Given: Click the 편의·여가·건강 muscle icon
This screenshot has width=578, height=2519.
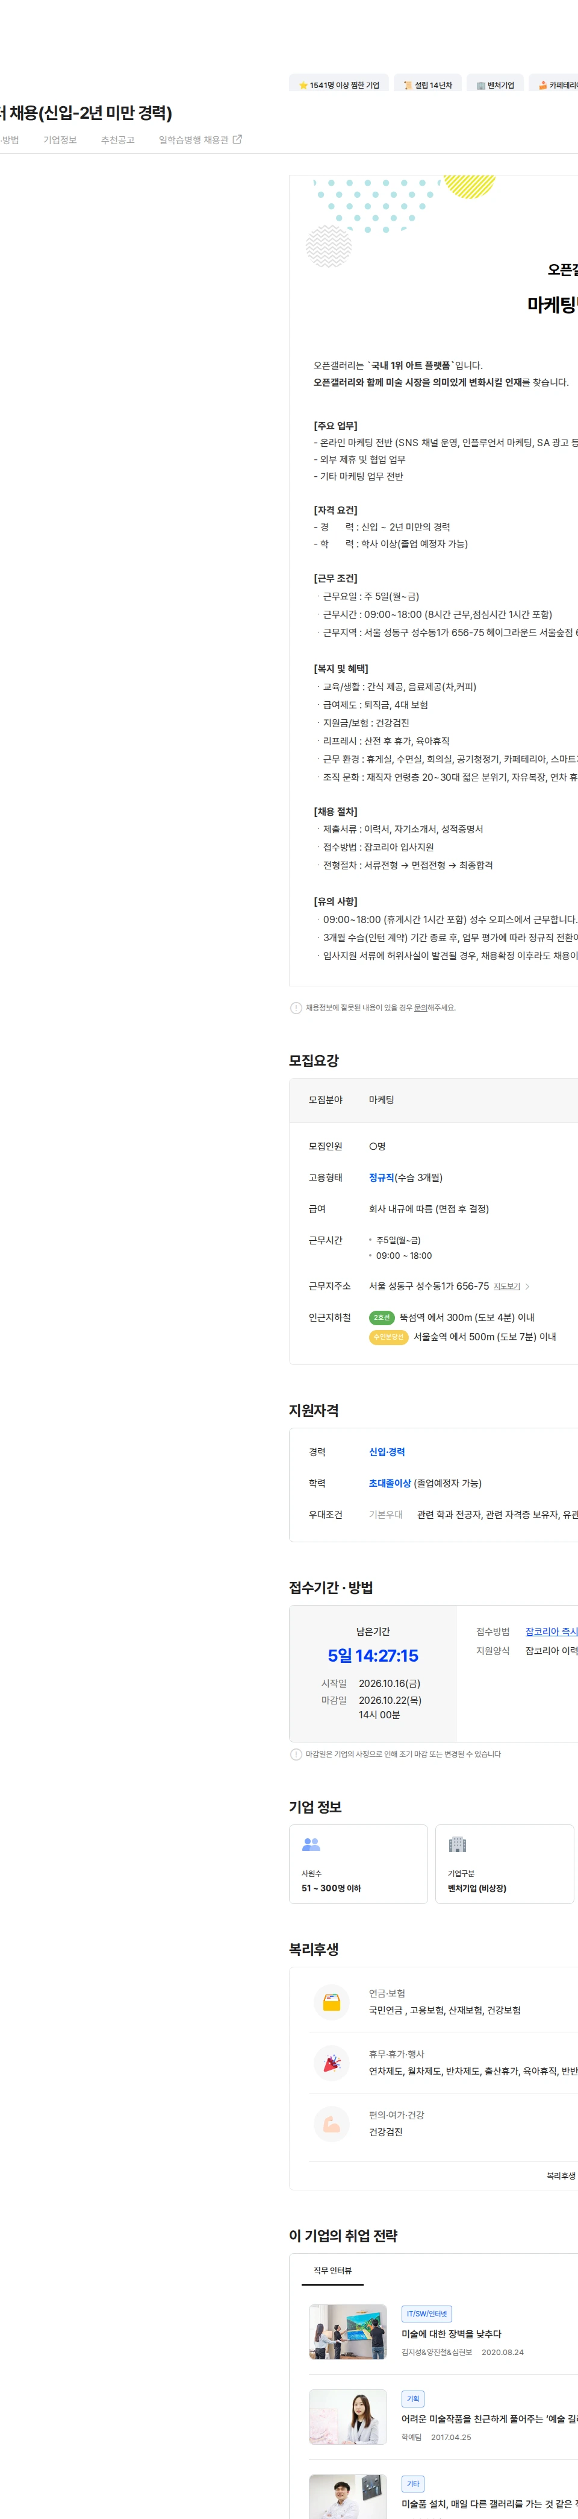Looking at the screenshot, I should (332, 2124).
